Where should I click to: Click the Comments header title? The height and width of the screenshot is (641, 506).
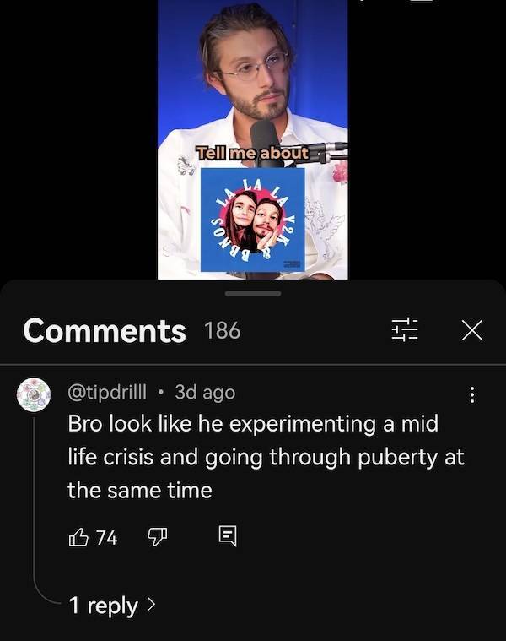(x=105, y=330)
